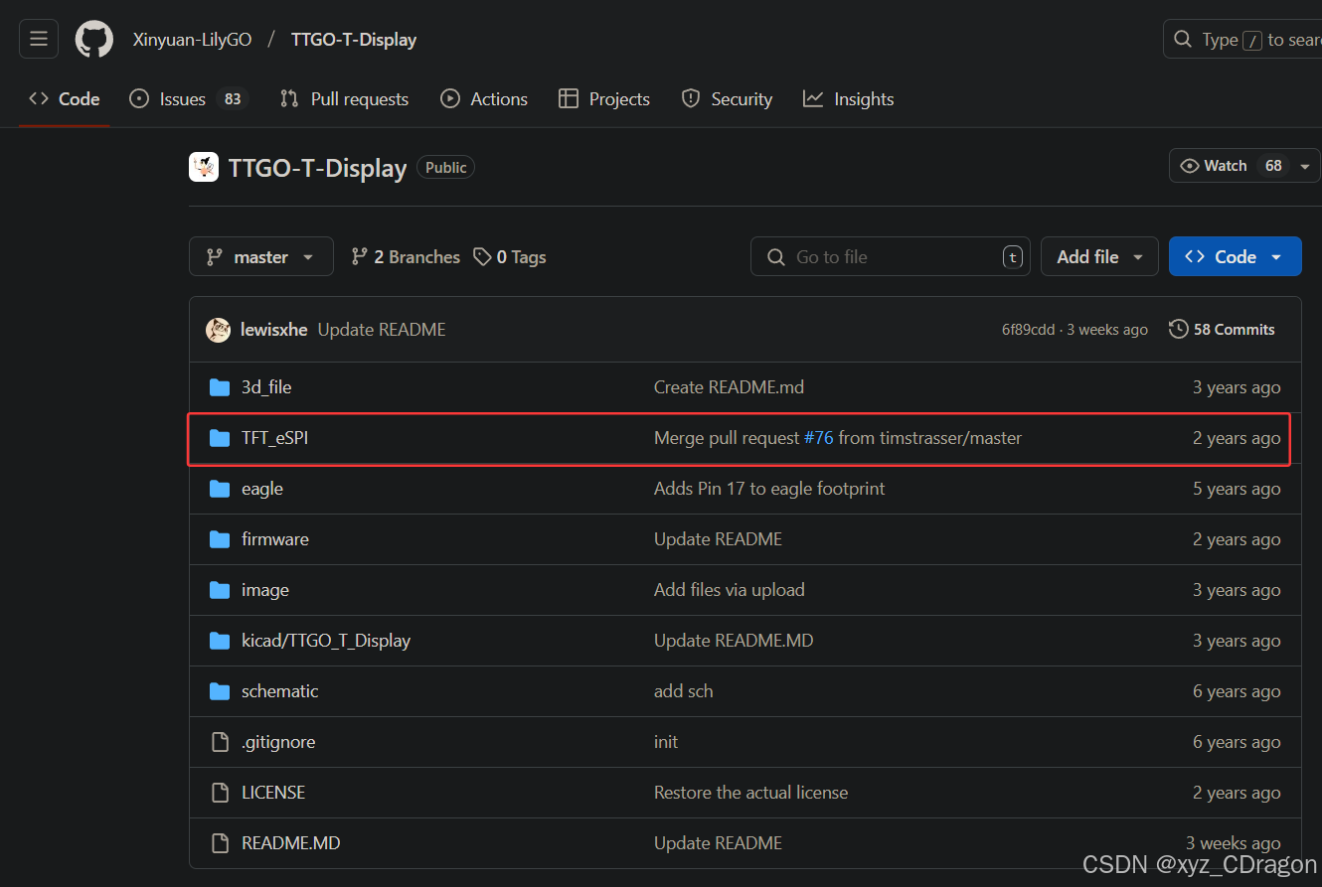This screenshot has width=1322, height=887.
Task: Click the TTGO-T-Display repository title
Action: 317,168
